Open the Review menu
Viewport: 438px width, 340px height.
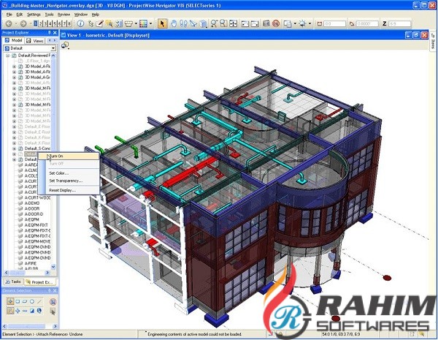64,15
